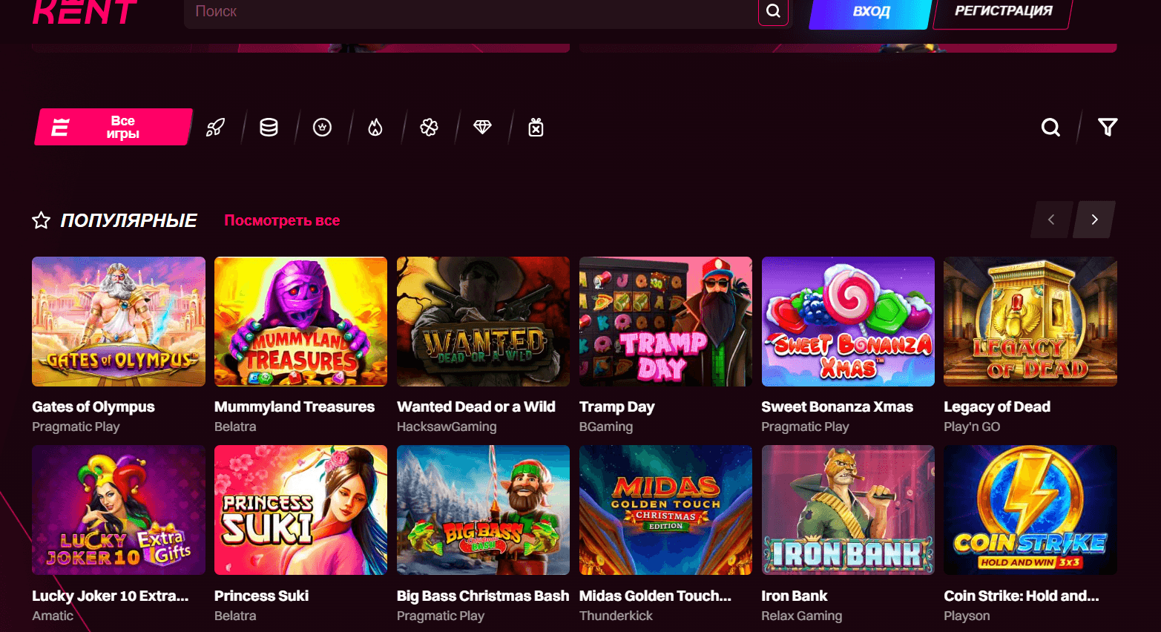Click the Princess Suki title text
Screen dimensions: 1161x632
pyautogui.click(x=262, y=596)
